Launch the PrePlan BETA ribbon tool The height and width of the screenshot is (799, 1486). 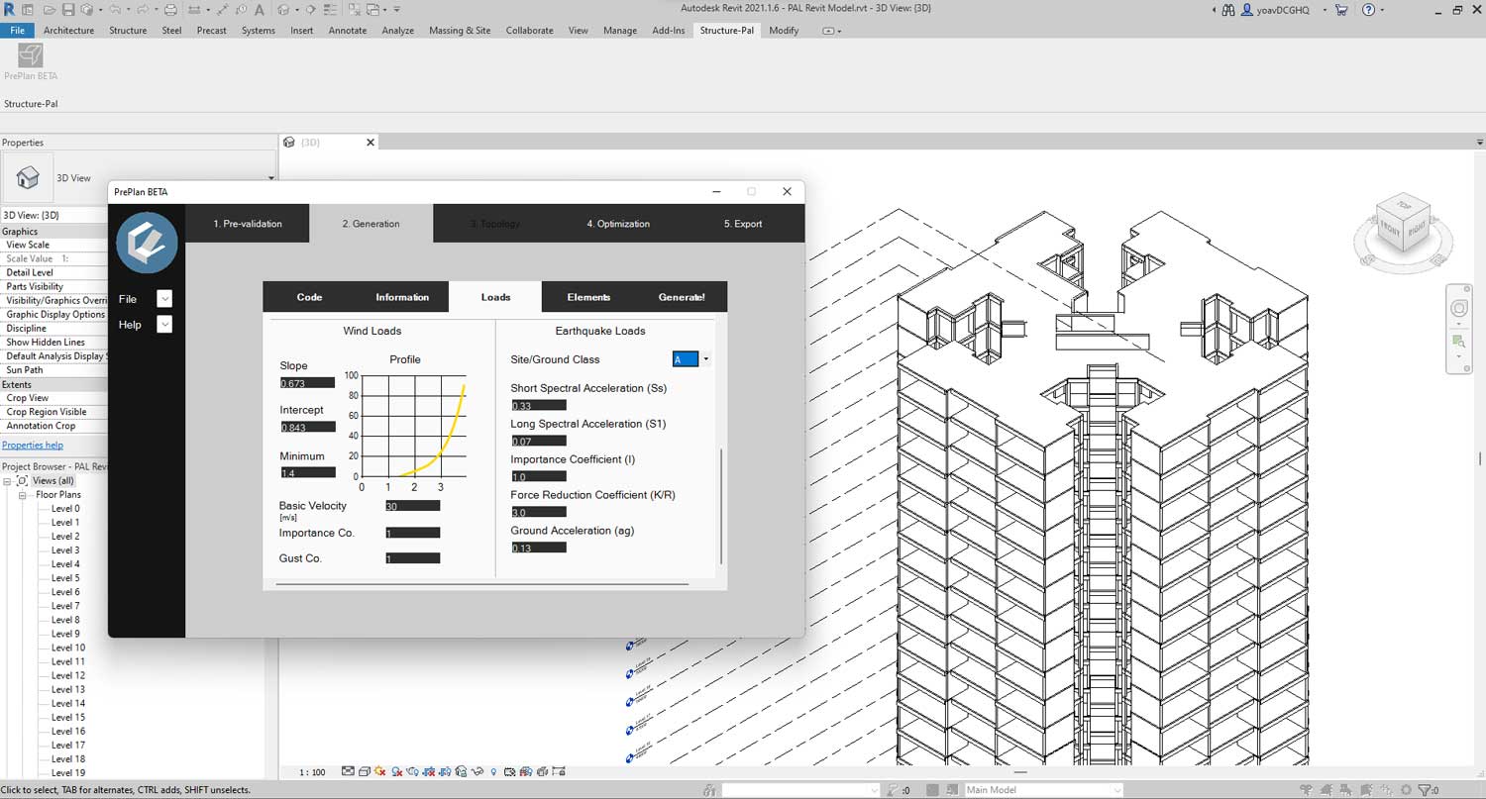click(31, 61)
